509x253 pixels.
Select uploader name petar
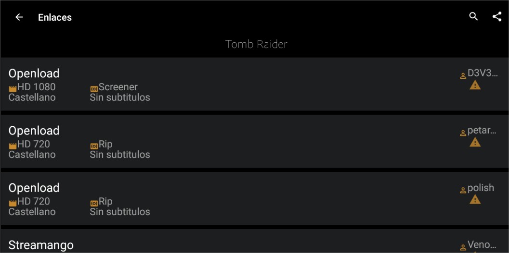pos(482,131)
